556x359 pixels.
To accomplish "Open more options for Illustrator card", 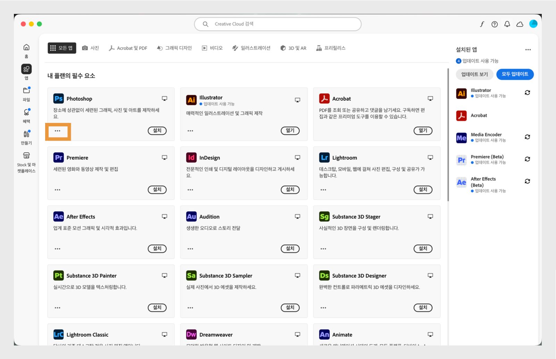I will coord(190,131).
